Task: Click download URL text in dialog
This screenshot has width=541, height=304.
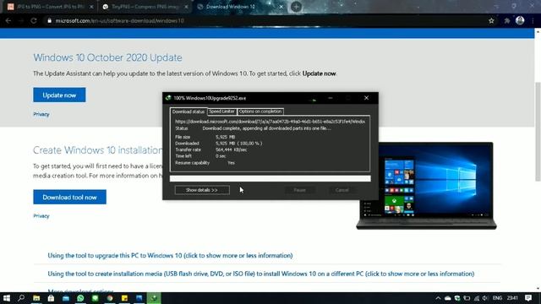Action: 270,122
